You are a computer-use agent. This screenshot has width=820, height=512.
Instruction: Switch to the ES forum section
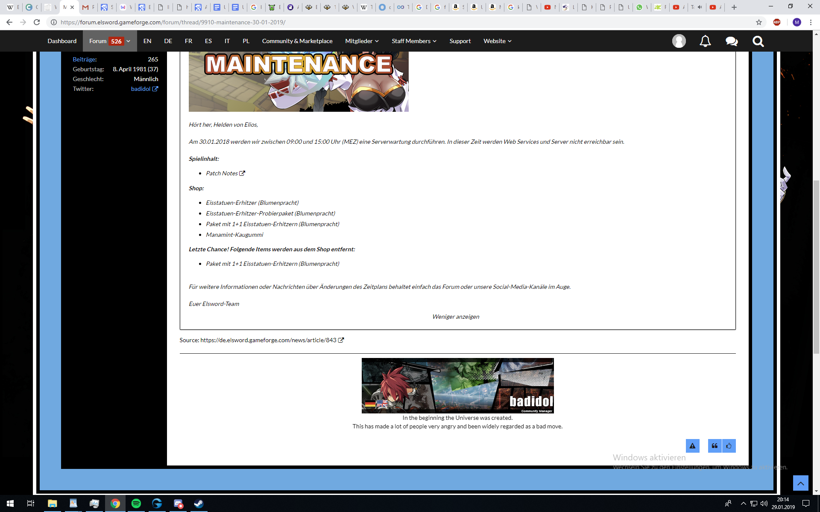pos(208,41)
